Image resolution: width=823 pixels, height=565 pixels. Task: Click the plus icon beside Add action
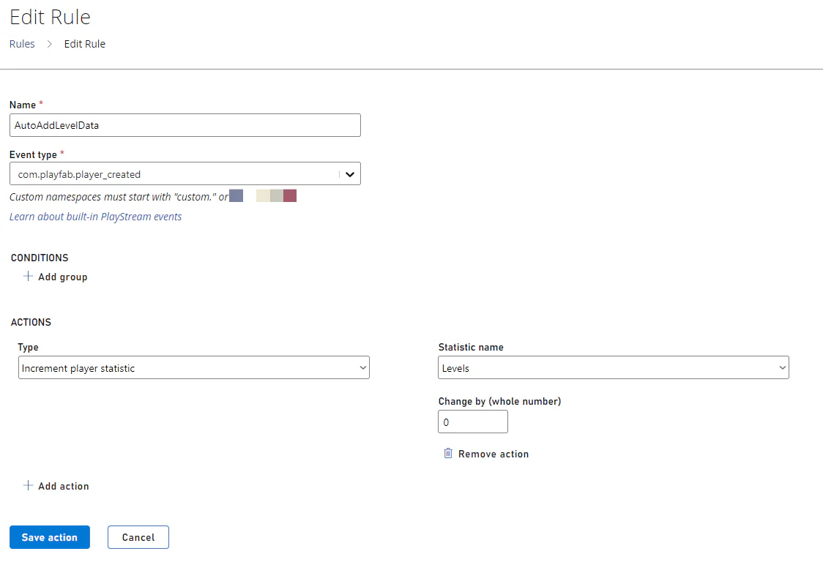point(29,486)
